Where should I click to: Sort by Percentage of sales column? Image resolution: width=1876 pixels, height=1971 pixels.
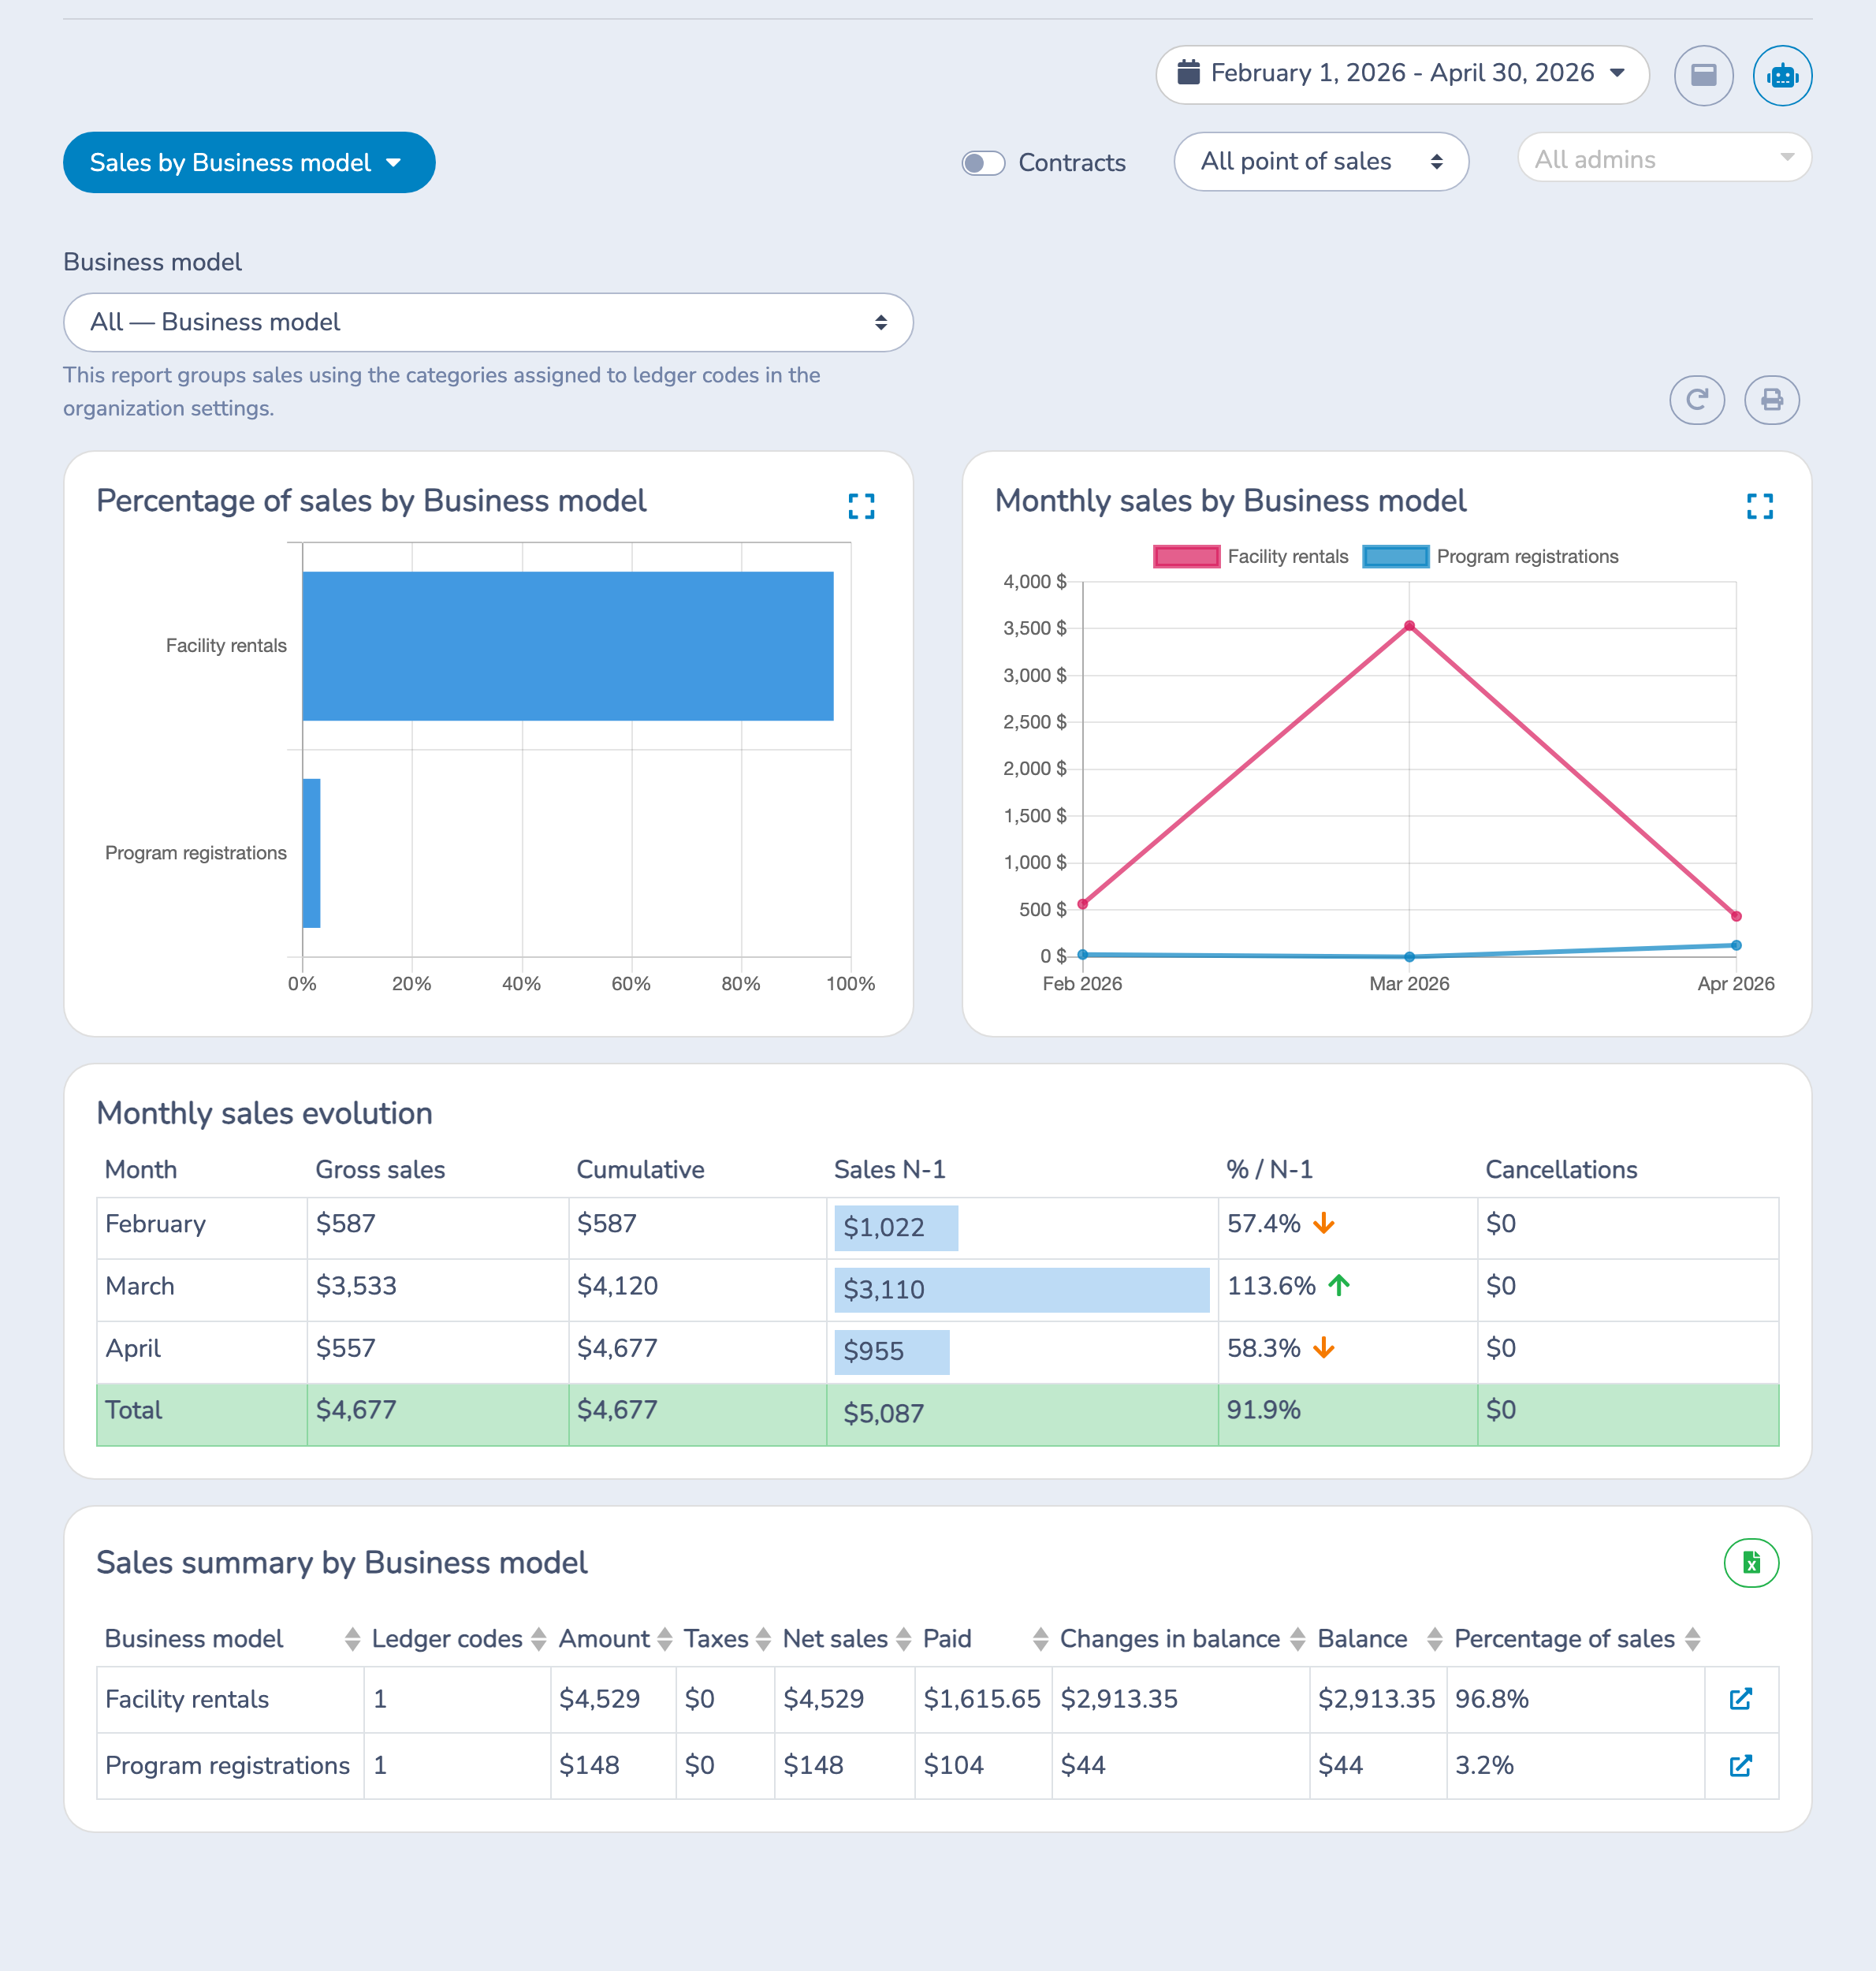tap(1692, 1638)
